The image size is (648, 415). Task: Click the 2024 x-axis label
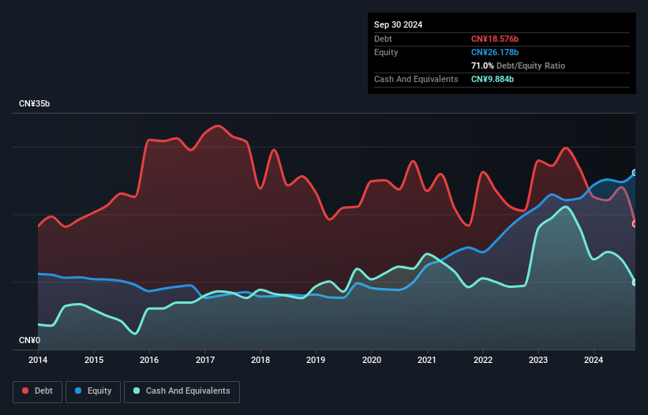coord(594,360)
